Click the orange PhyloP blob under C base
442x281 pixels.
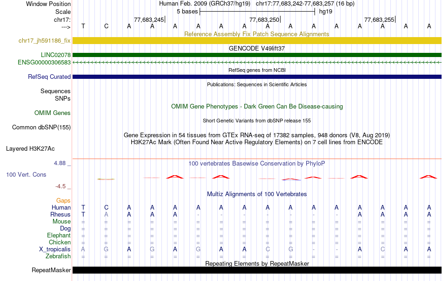point(106,179)
